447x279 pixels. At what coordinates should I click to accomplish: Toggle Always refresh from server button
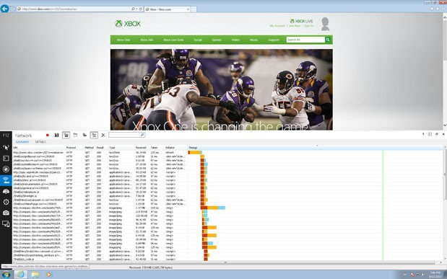point(66,135)
